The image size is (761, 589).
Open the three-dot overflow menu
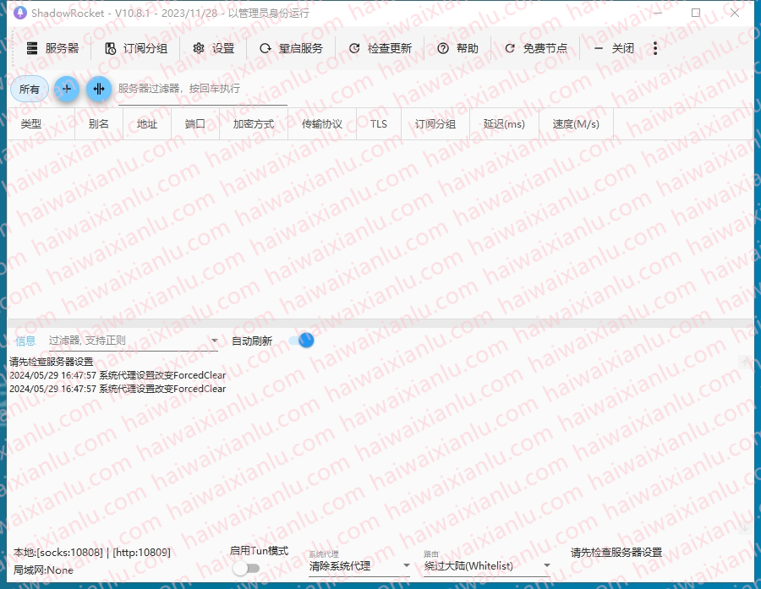tap(655, 48)
